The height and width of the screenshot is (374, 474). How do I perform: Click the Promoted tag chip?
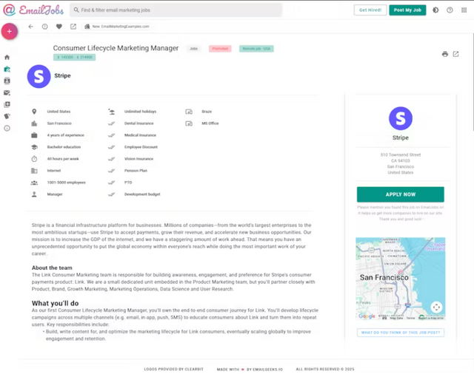(220, 49)
